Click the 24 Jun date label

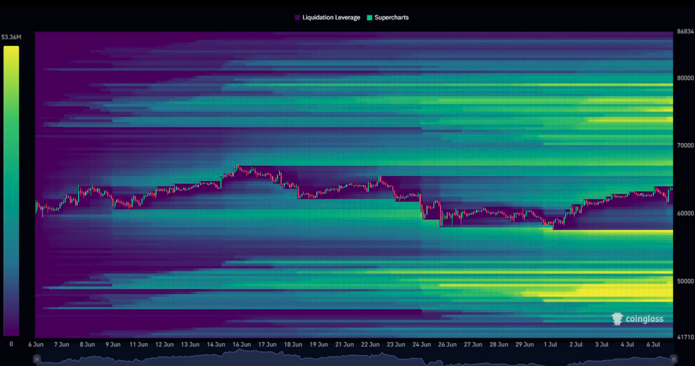point(422,344)
